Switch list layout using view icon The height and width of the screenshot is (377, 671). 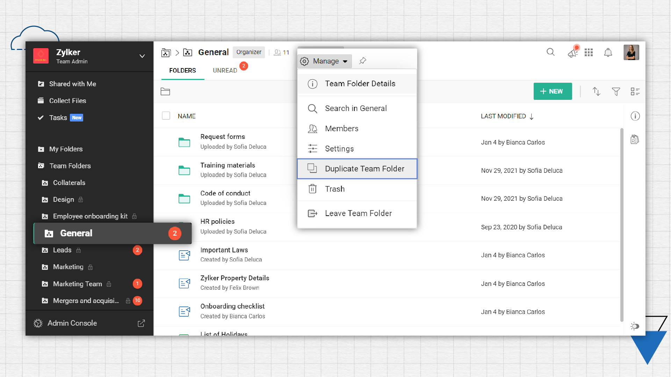[x=635, y=91]
